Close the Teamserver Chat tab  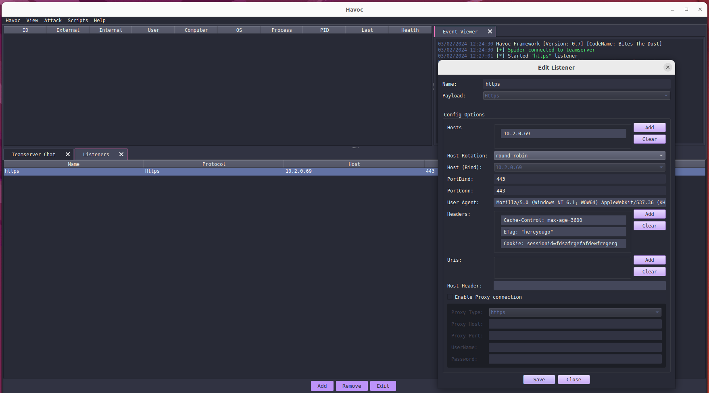point(68,154)
